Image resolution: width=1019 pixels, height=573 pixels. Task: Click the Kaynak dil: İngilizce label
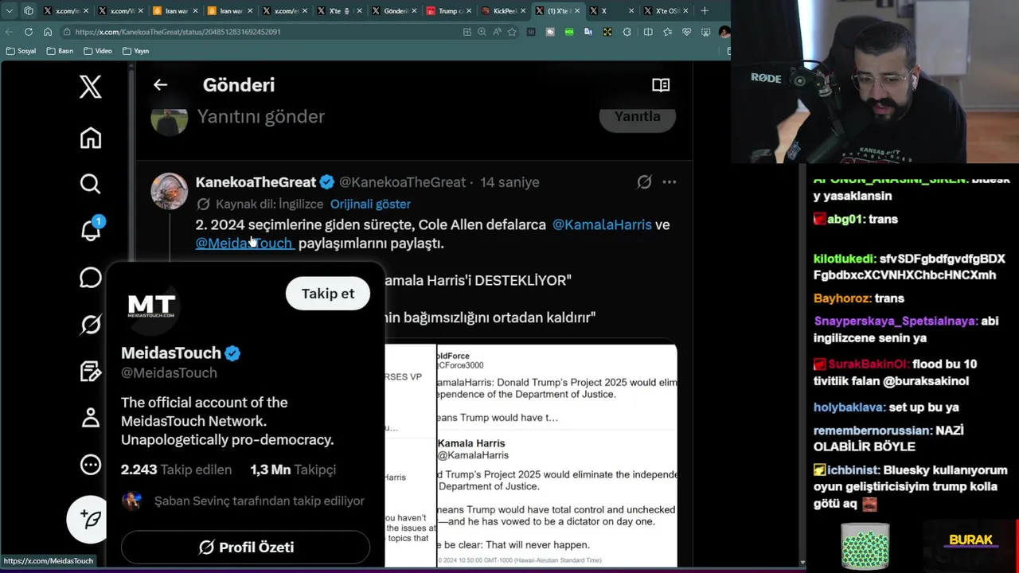[269, 205]
